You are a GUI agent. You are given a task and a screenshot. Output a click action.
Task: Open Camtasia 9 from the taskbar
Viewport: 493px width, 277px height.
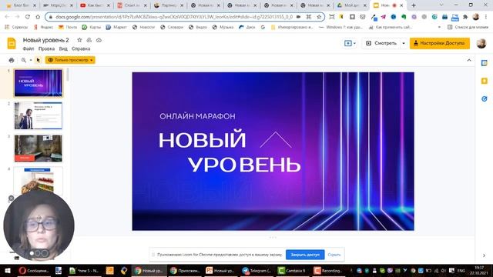click(x=293, y=270)
